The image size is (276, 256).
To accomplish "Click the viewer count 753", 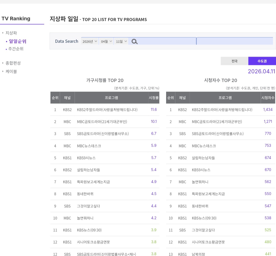I will [x=268, y=146].
